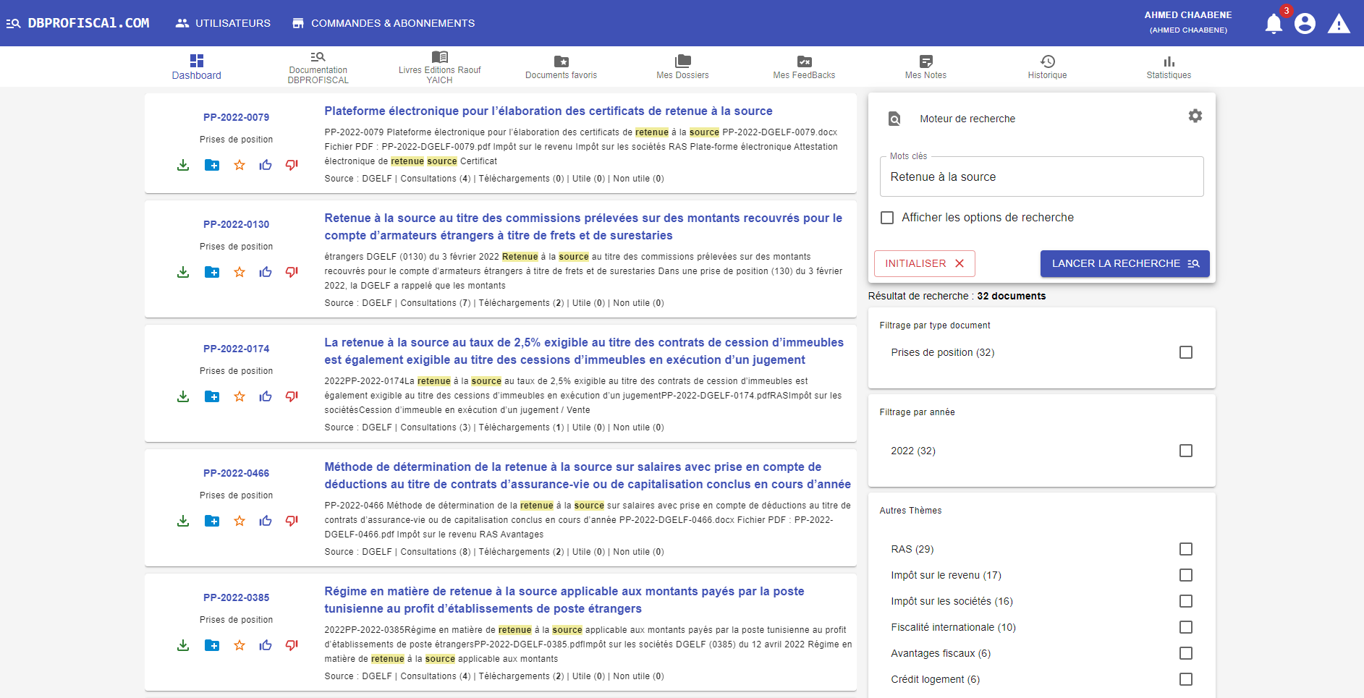The width and height of the screenshot is (1364, 698).
Task: Thumbs up document PP-2022-0466
Action: coord(266,521)
